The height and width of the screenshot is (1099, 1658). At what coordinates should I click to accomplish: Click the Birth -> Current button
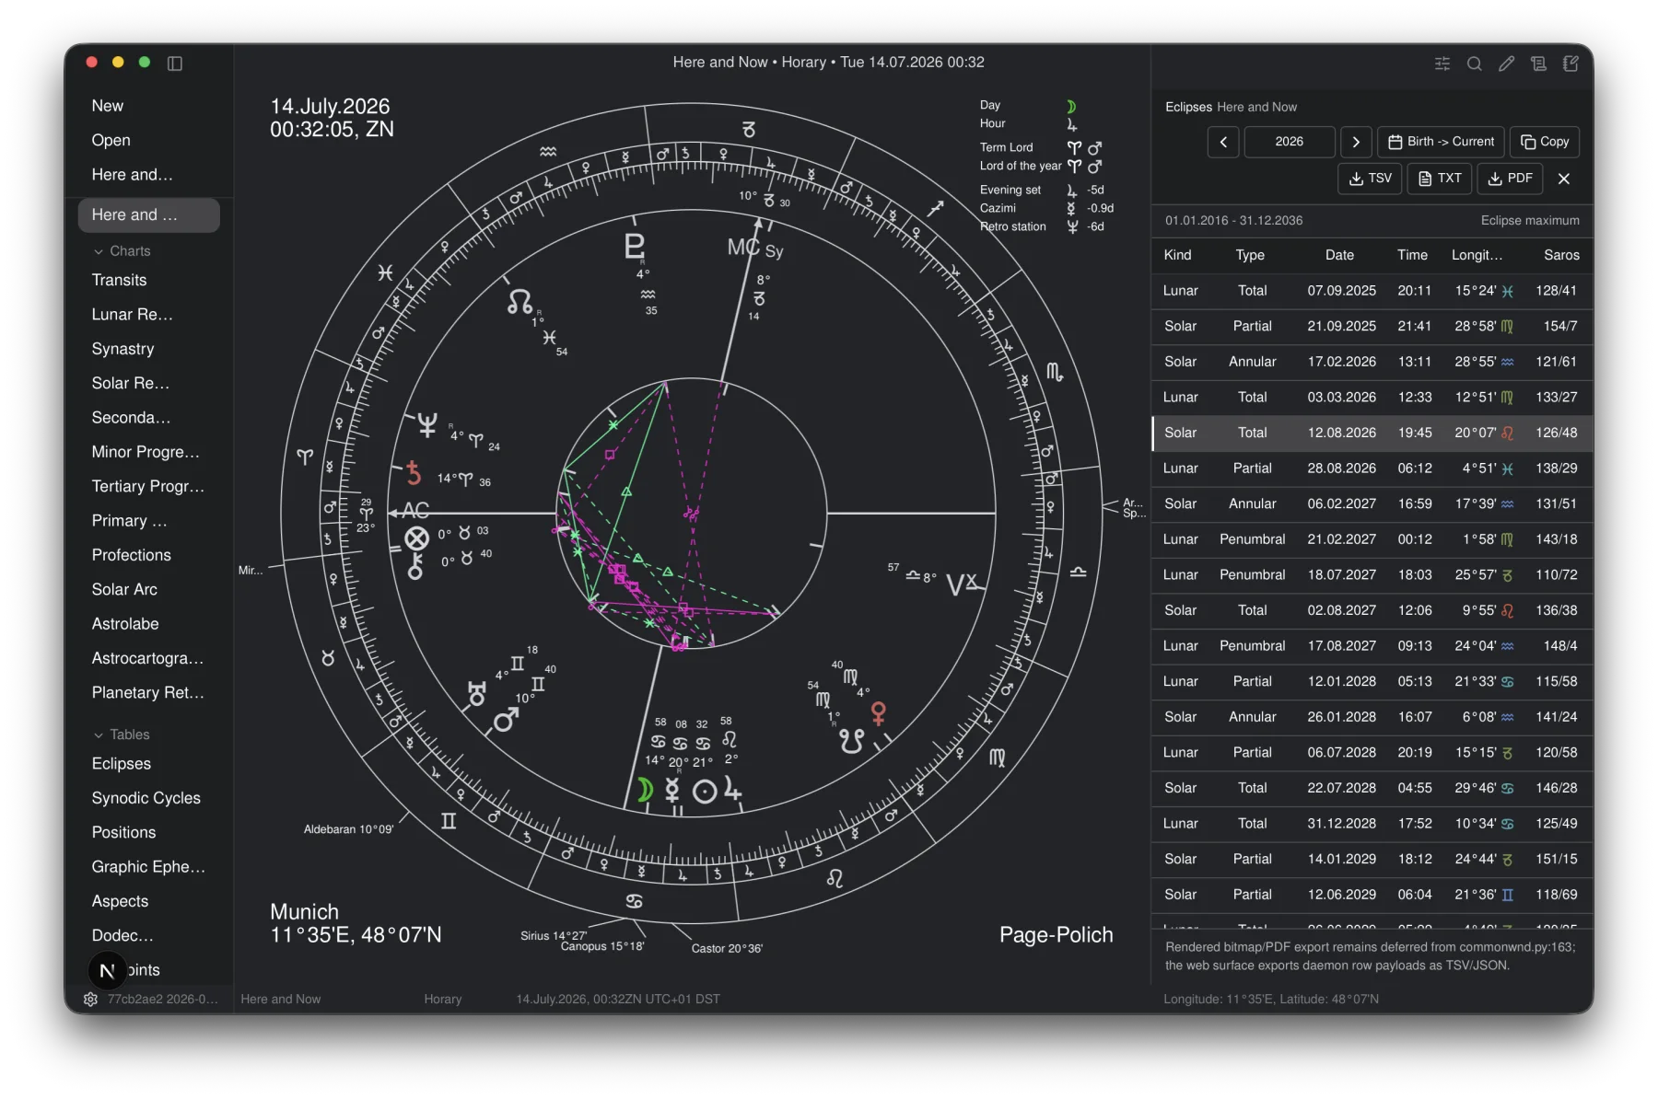click(1441, 142)
